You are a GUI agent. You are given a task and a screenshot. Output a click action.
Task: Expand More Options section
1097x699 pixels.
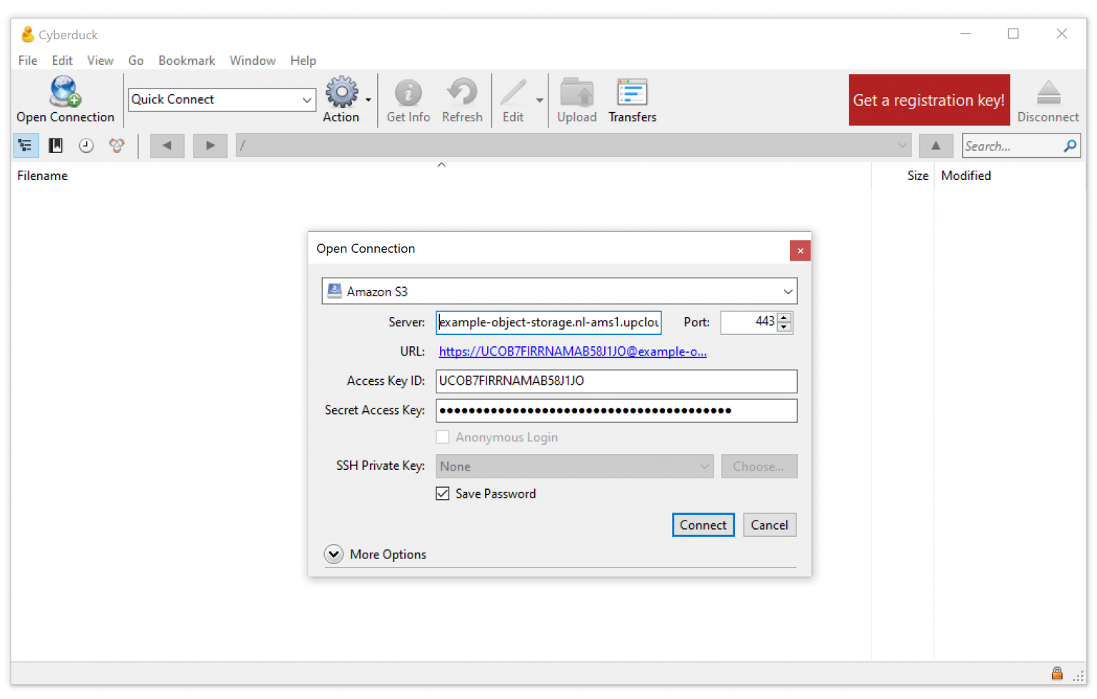334,554
